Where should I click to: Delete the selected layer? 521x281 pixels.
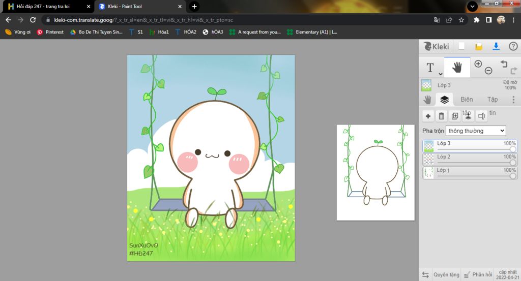point(441,116)
